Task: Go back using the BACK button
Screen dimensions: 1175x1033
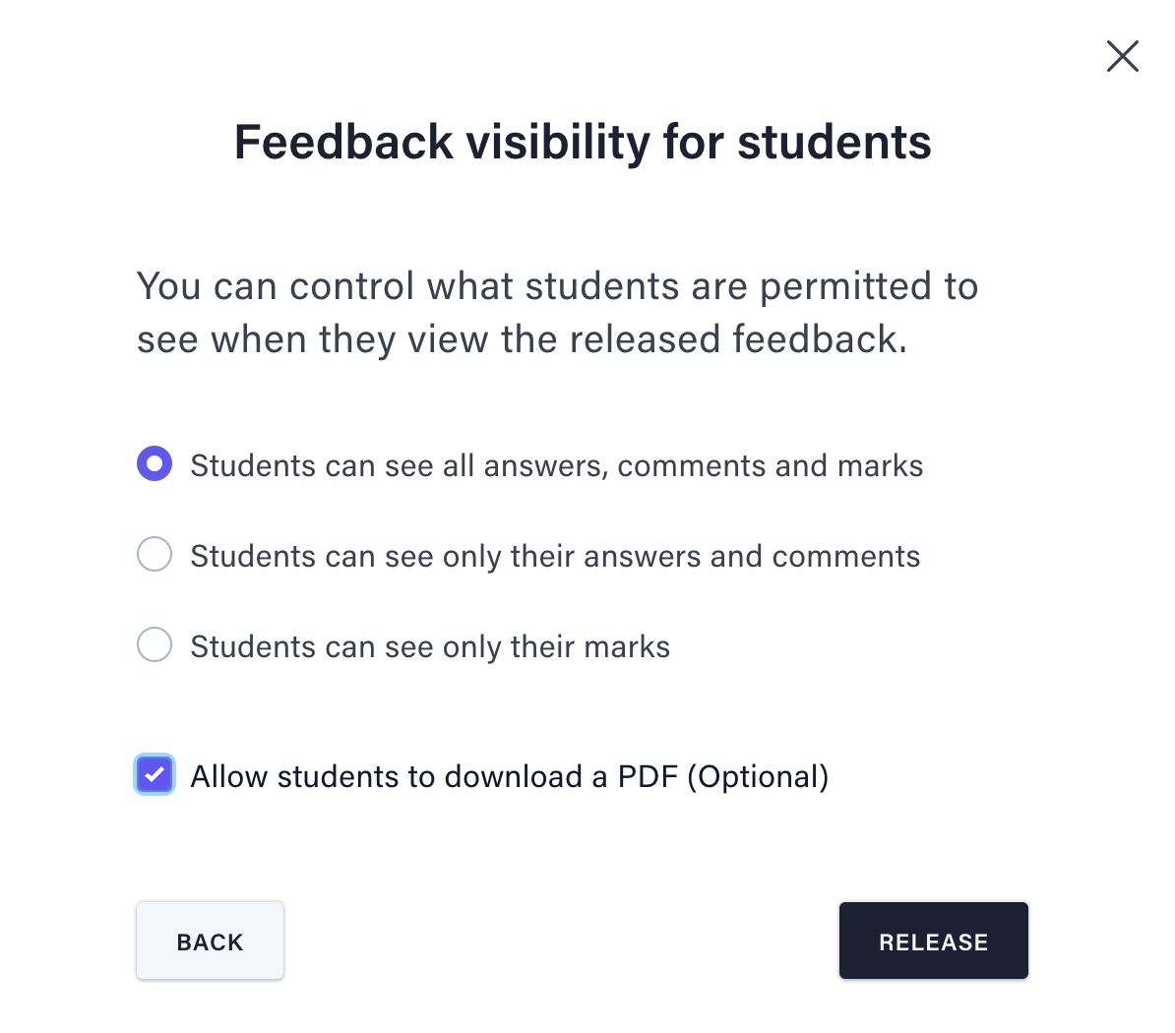Action: coord(210,941)
